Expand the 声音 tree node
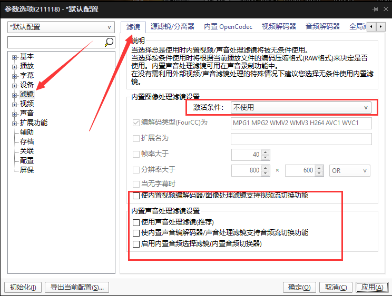The width and height of the screenshot is (392, 296). click(x=14, y=114)
